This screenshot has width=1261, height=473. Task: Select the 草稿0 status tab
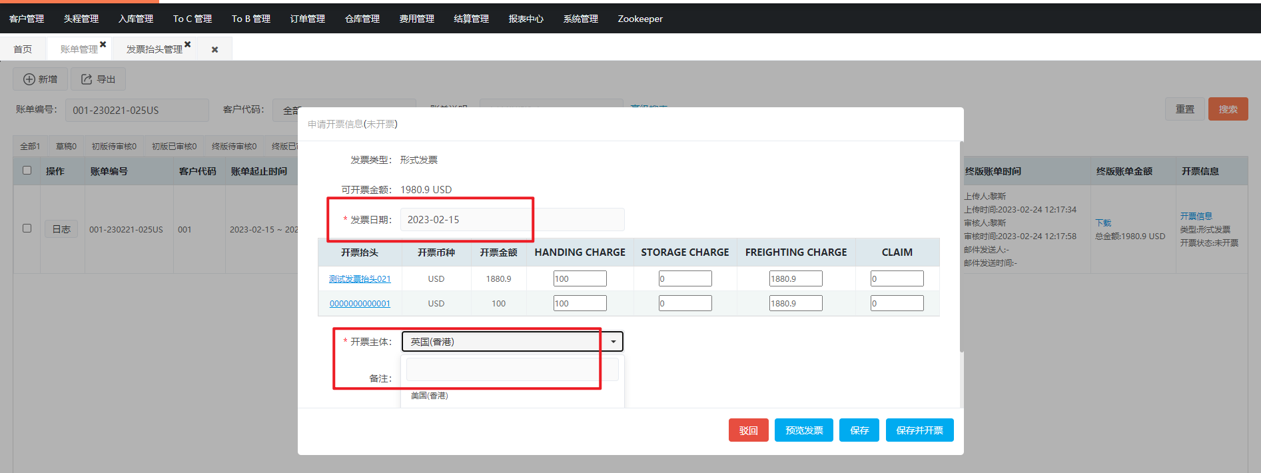tap(66, 146)
